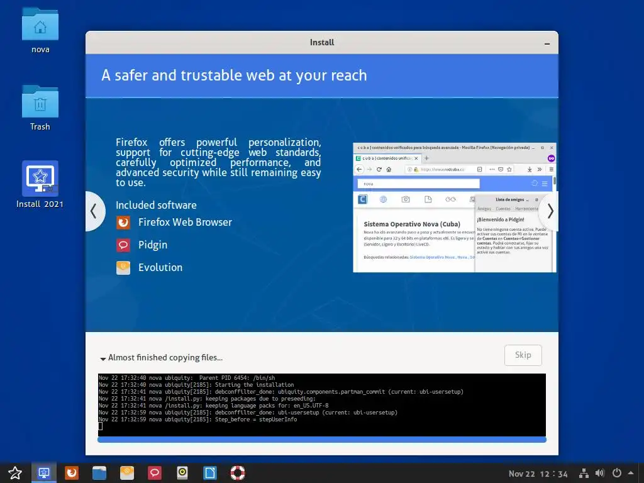The width and height of the screenshot is (644, 483).
Task: Open the file manager from taskbar
Action: pos(99,473)
